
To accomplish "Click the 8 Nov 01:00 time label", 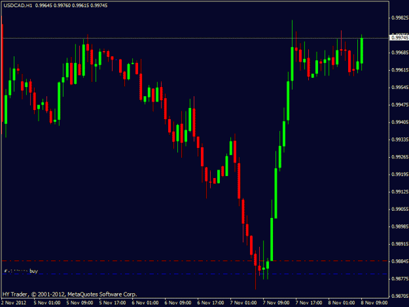I will coord(342,303).
